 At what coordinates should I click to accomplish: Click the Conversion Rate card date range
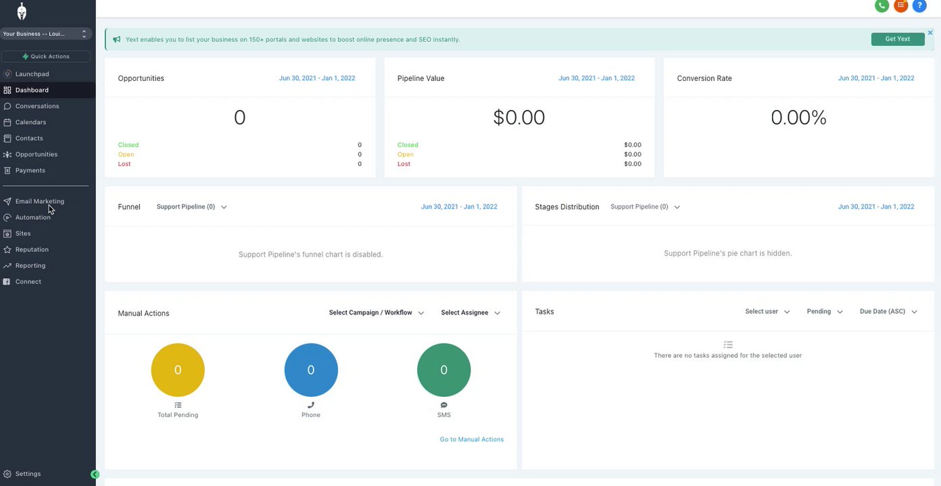876,78
